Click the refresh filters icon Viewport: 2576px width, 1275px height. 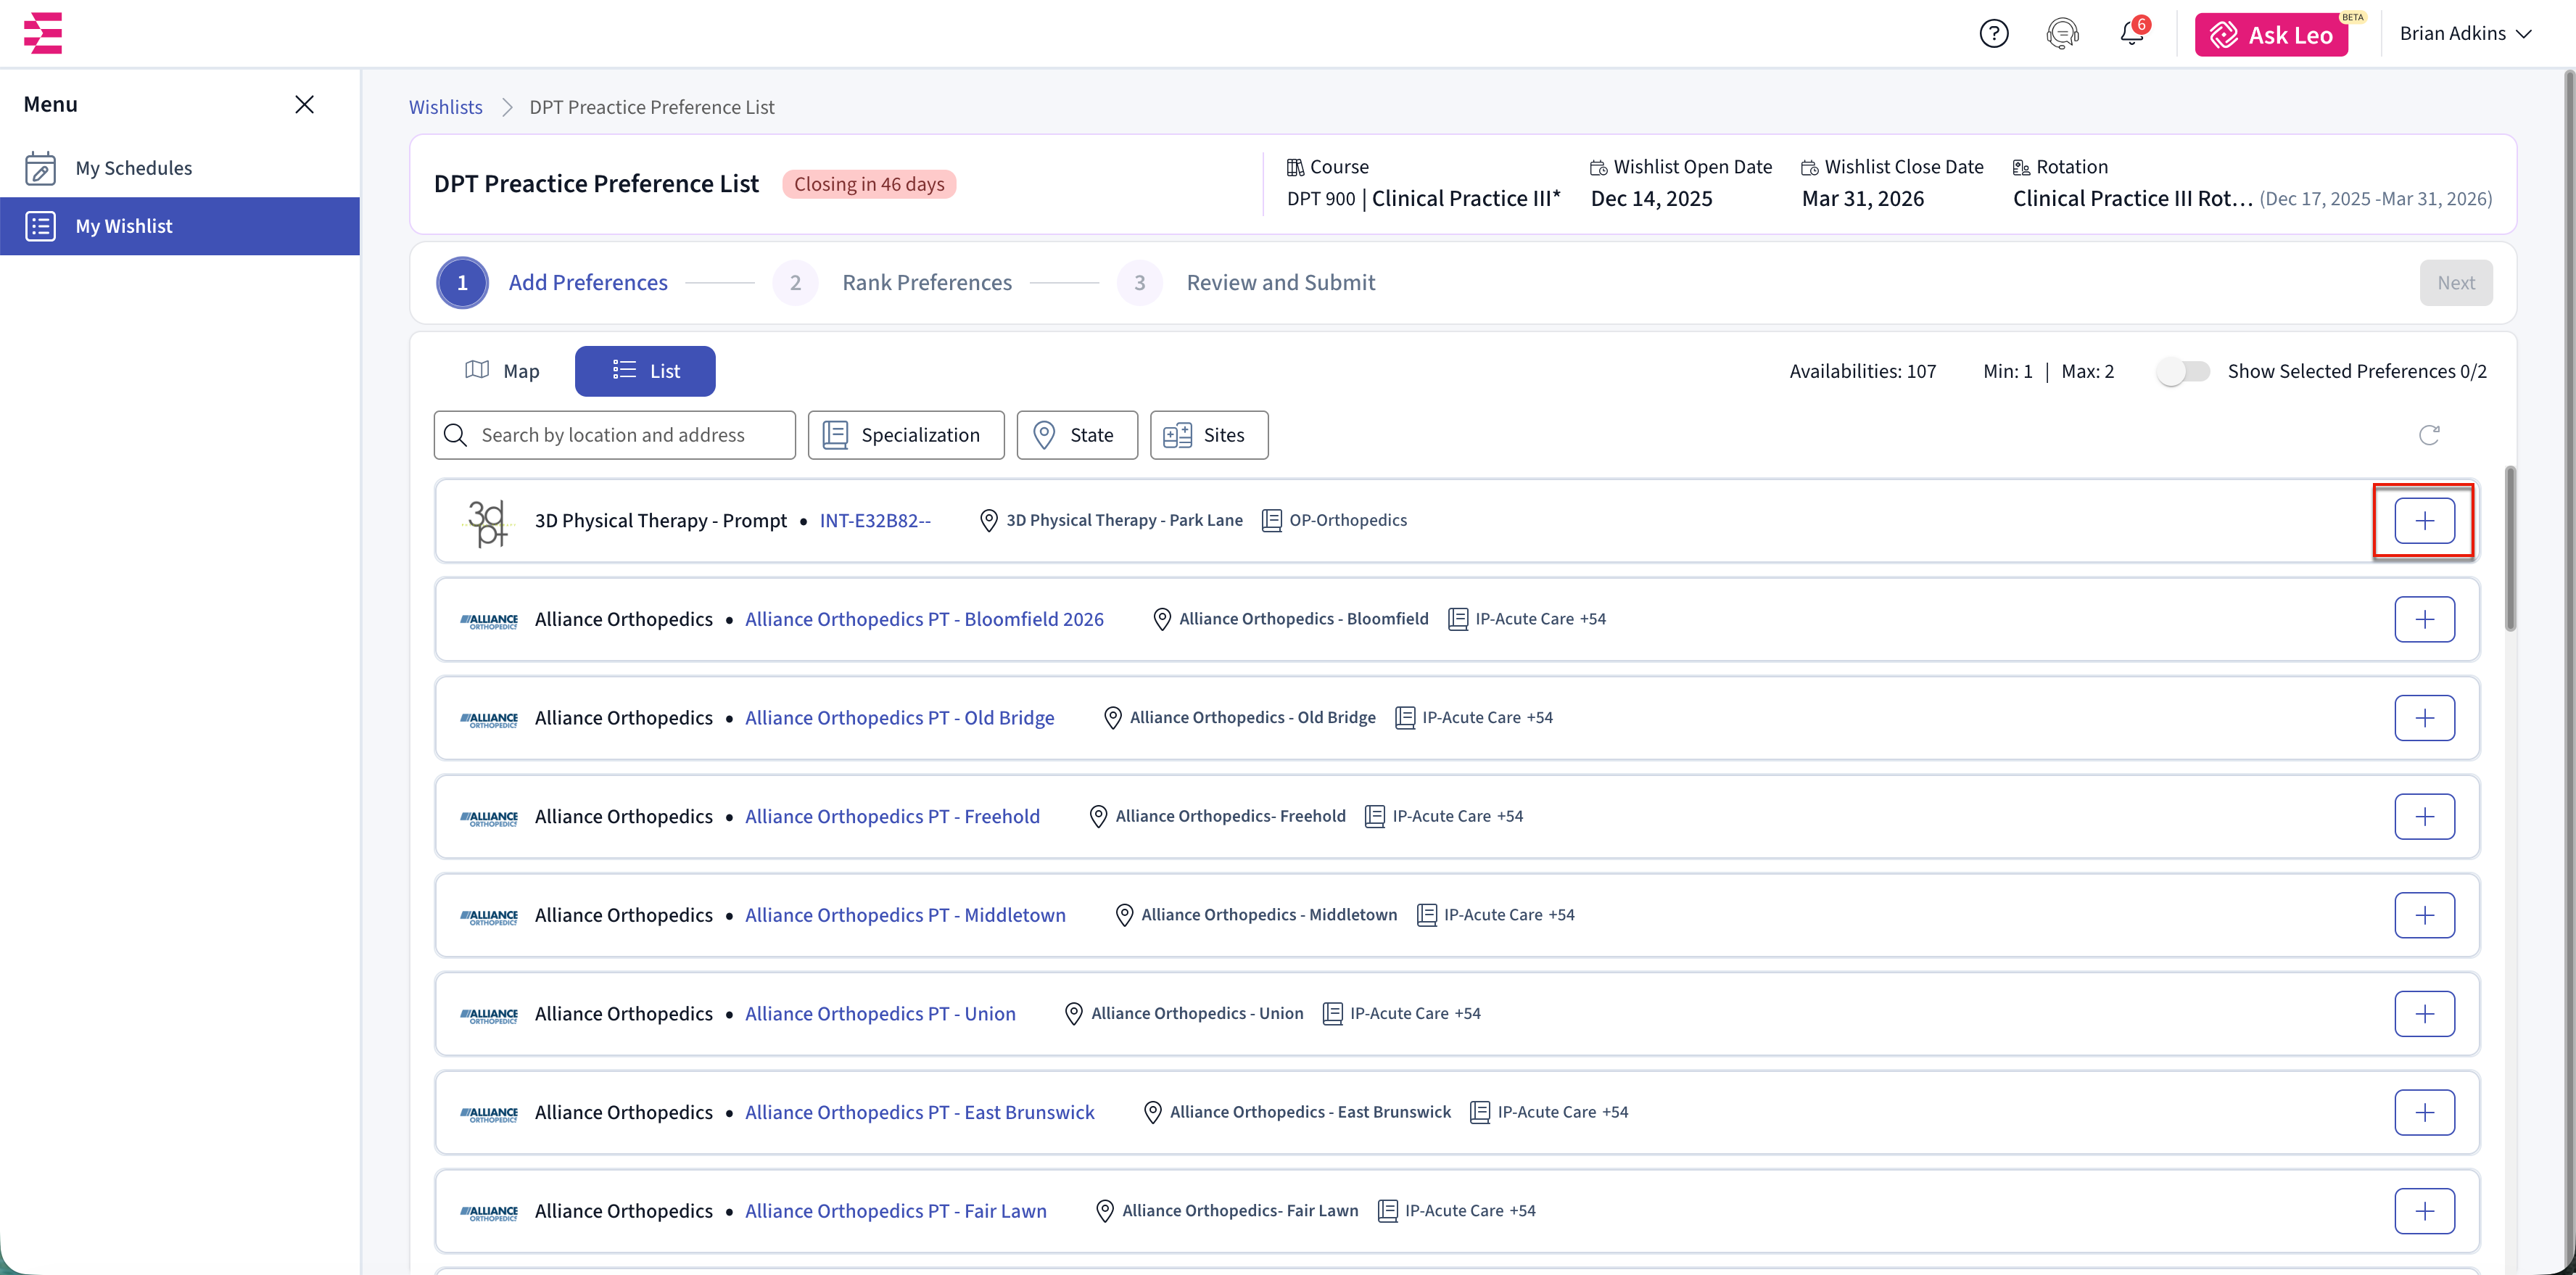[2429, 435]
